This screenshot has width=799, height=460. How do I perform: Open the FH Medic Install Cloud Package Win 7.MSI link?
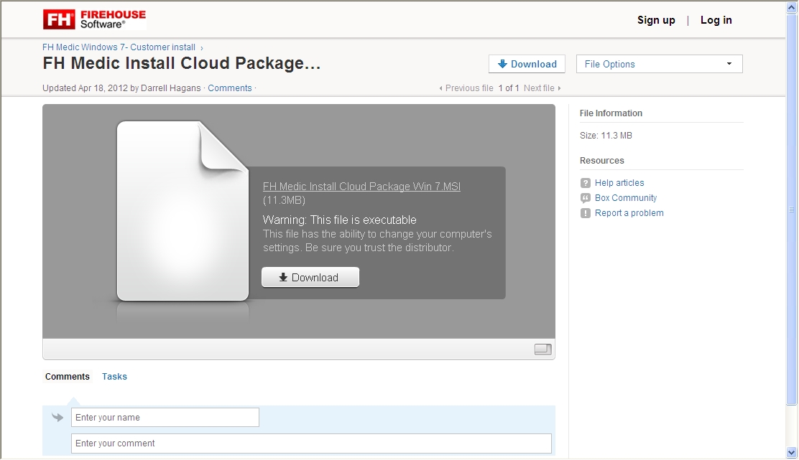362,187
